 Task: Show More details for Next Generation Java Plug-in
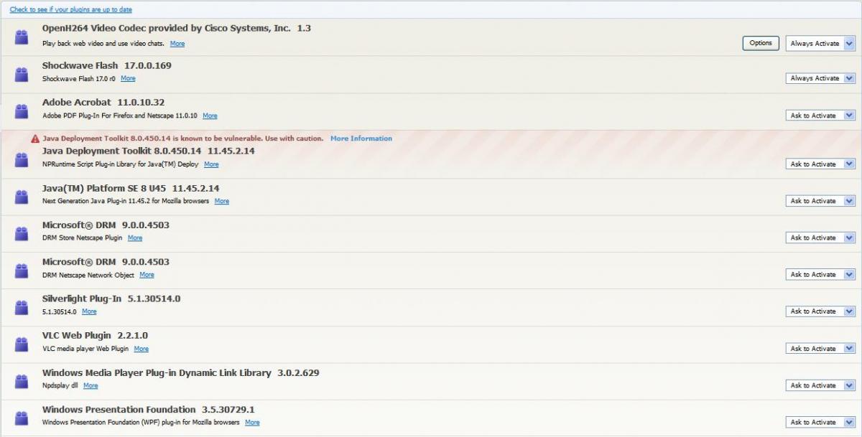(x=222, y=201)
